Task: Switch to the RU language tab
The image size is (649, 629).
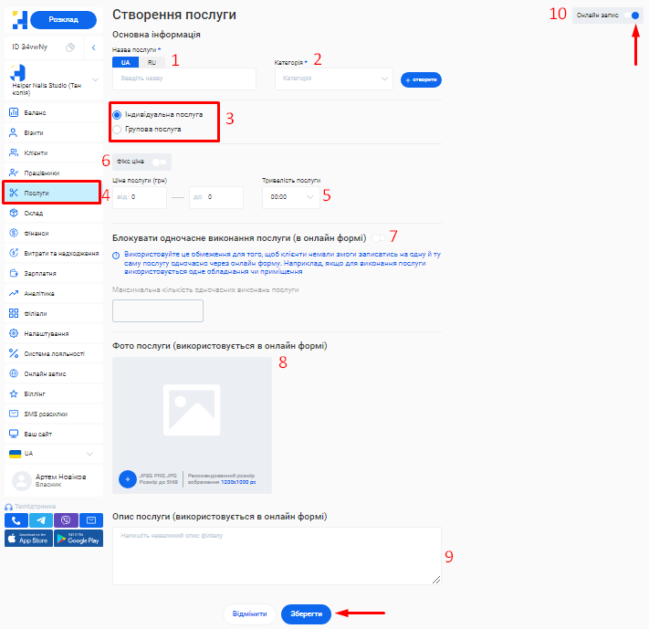Action: (x=152, y=62)
